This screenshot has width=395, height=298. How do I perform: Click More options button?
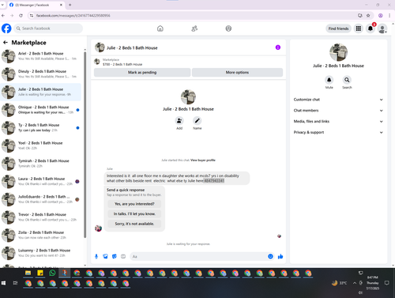click(x=237, y=73)
